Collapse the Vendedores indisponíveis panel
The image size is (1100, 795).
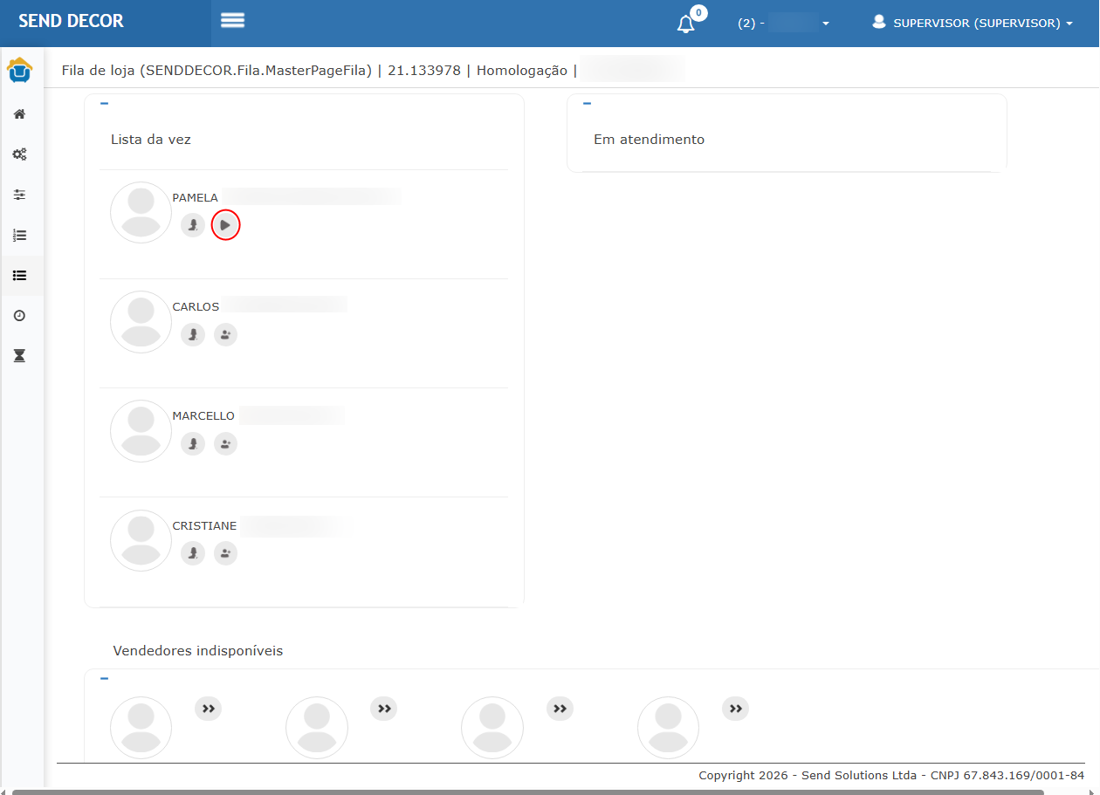[104, 678]
